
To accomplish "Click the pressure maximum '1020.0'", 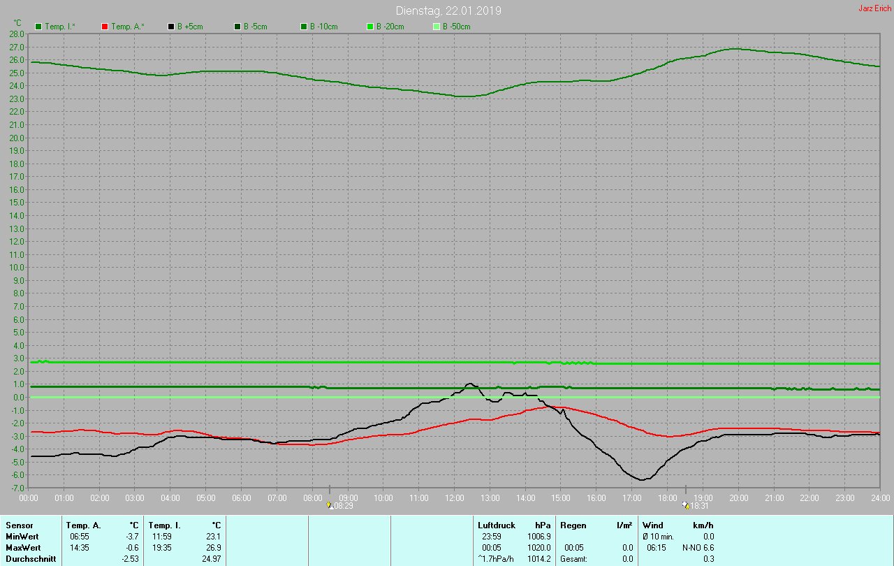I will coord(538,548).
